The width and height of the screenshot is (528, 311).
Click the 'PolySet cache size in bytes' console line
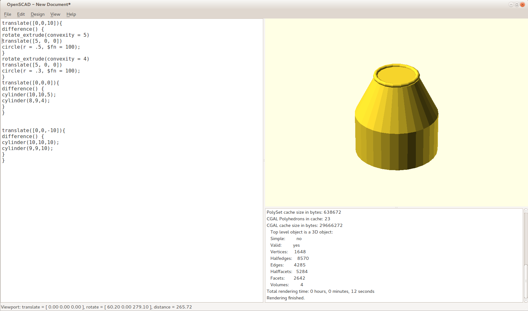(x=304, y=212)
